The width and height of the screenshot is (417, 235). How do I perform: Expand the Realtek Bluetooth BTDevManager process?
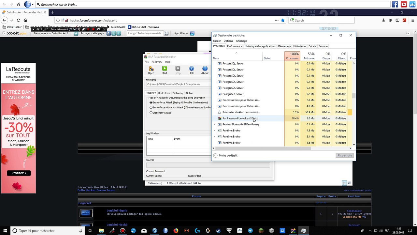click(x=214, y=124)
